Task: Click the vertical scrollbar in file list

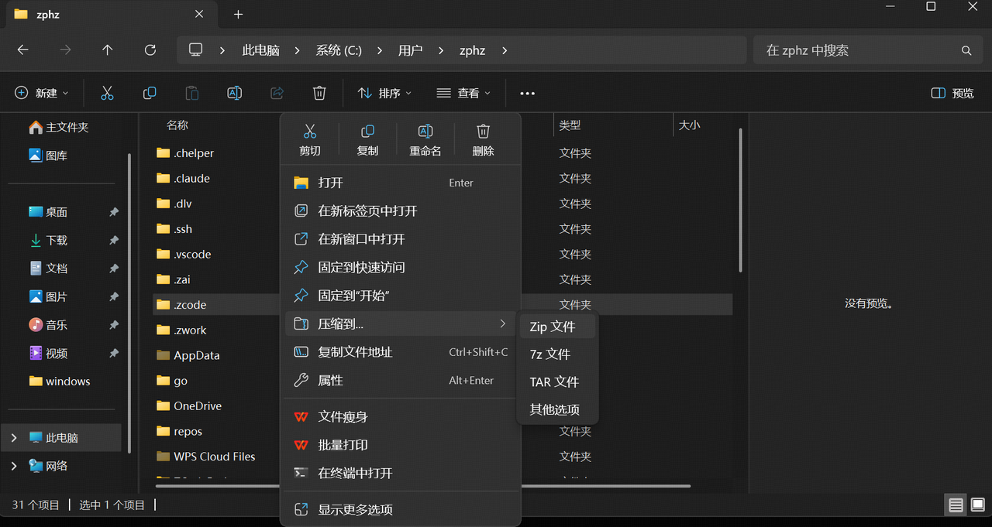Action: pos(741,201)
